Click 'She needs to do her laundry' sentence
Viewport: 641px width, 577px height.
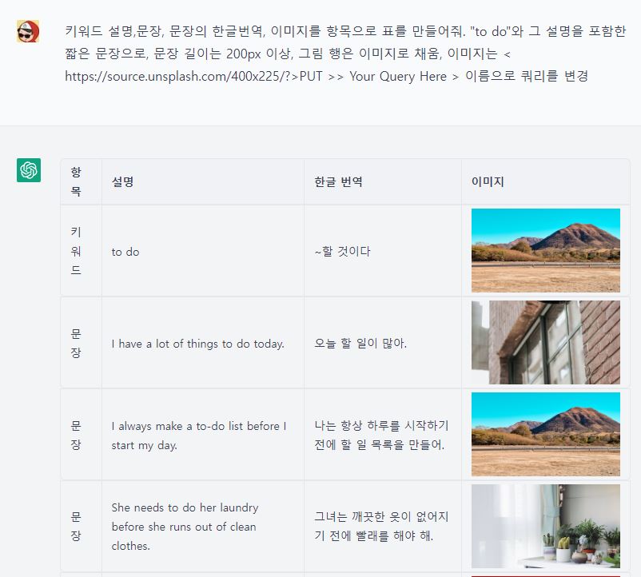pos(185,527)
